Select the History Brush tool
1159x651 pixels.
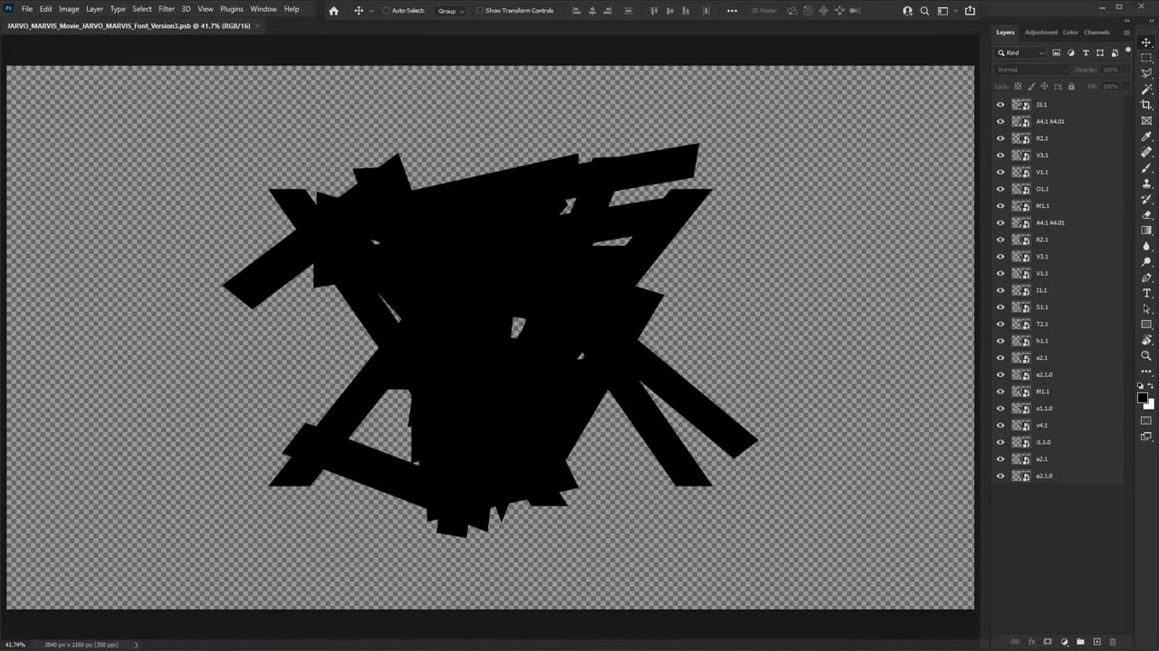(1146, 199)
